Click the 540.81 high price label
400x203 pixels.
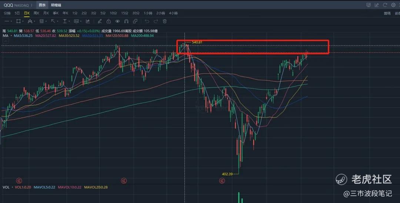[x=197, y=42]
